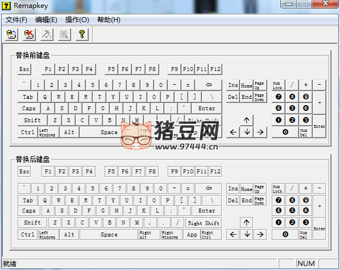This screenshot has width=340, height=270.
Task: Click the scan code toolbar icon
Action: click(x=64, y=35)
